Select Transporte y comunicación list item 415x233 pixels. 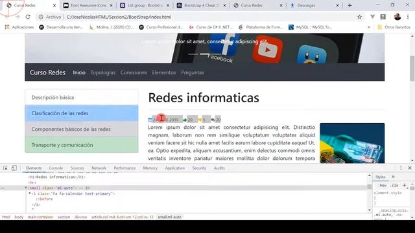coord(82,145)
